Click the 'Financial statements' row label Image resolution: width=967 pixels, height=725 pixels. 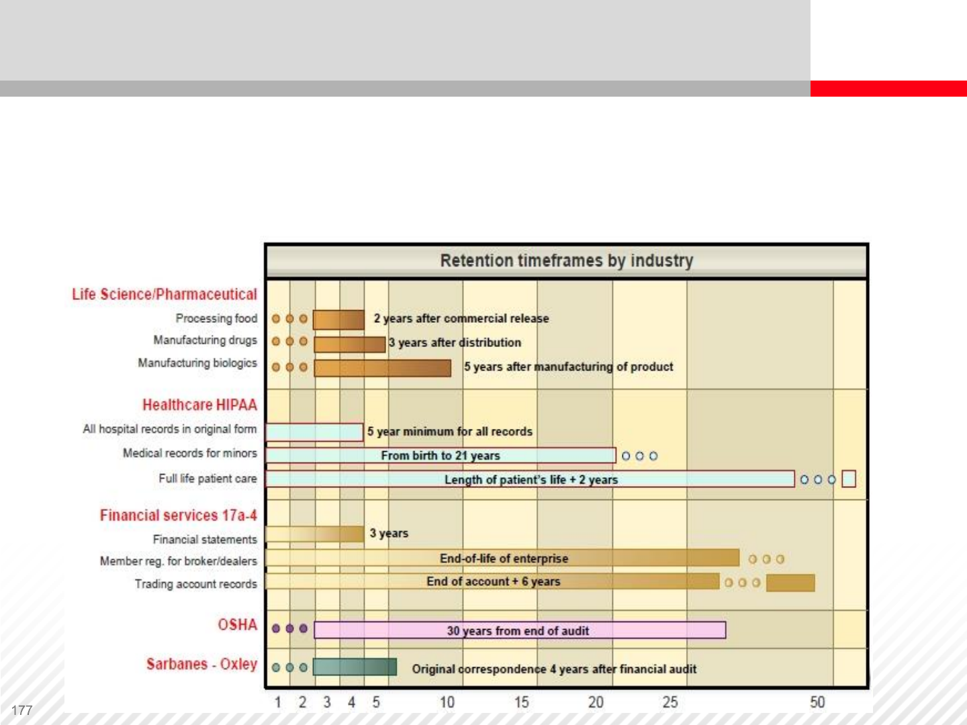click(205, 540)
